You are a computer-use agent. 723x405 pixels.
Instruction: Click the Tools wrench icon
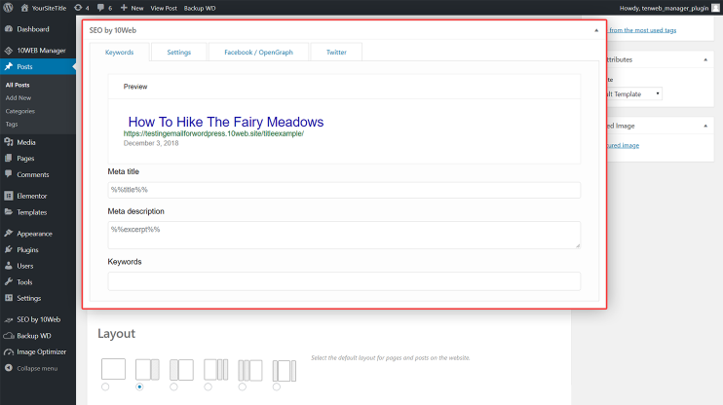tap(9, 282)
